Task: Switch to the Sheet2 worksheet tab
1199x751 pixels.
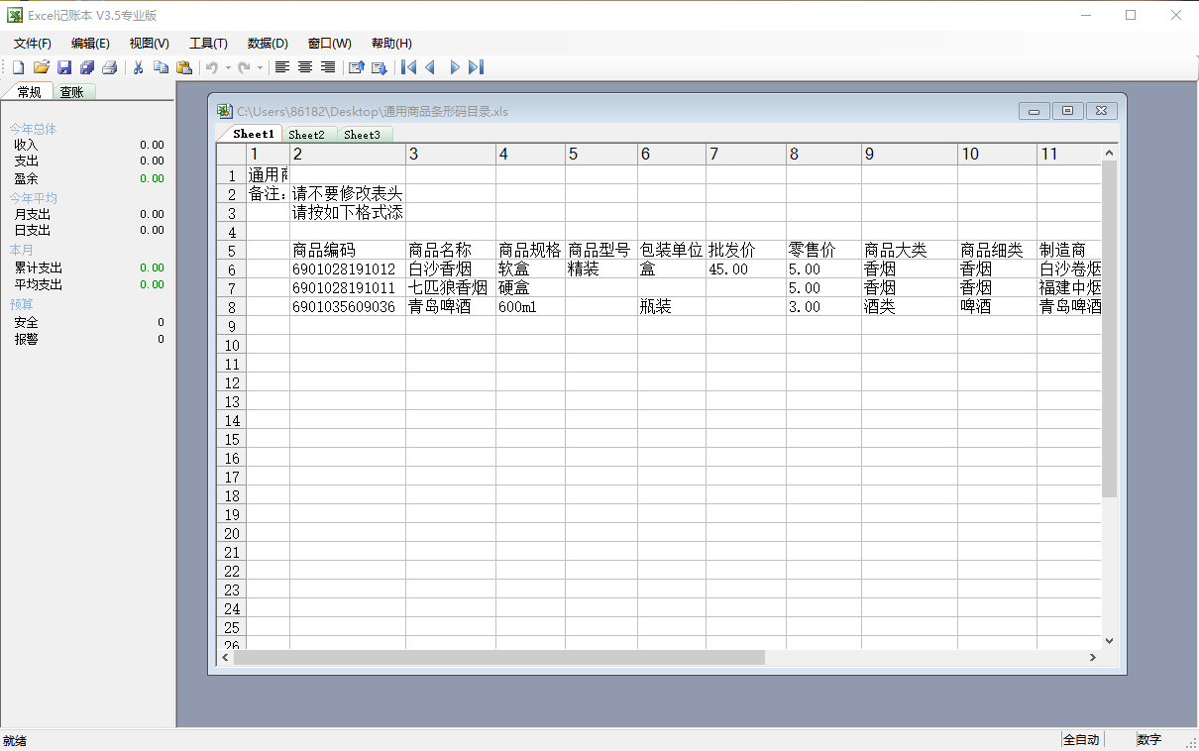Action: coord(306,135)
